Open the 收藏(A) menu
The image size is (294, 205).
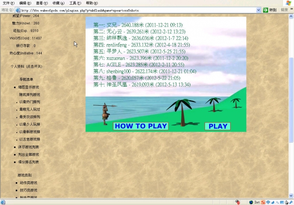click(x=58, y=3)
